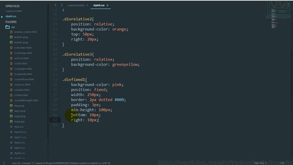Click line number 42 in gutter
The width and height of the screenshot is (293, 165).
55,120
